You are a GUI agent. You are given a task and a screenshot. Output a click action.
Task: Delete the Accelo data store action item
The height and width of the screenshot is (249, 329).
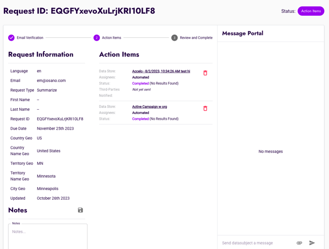(x=205, y=73)
